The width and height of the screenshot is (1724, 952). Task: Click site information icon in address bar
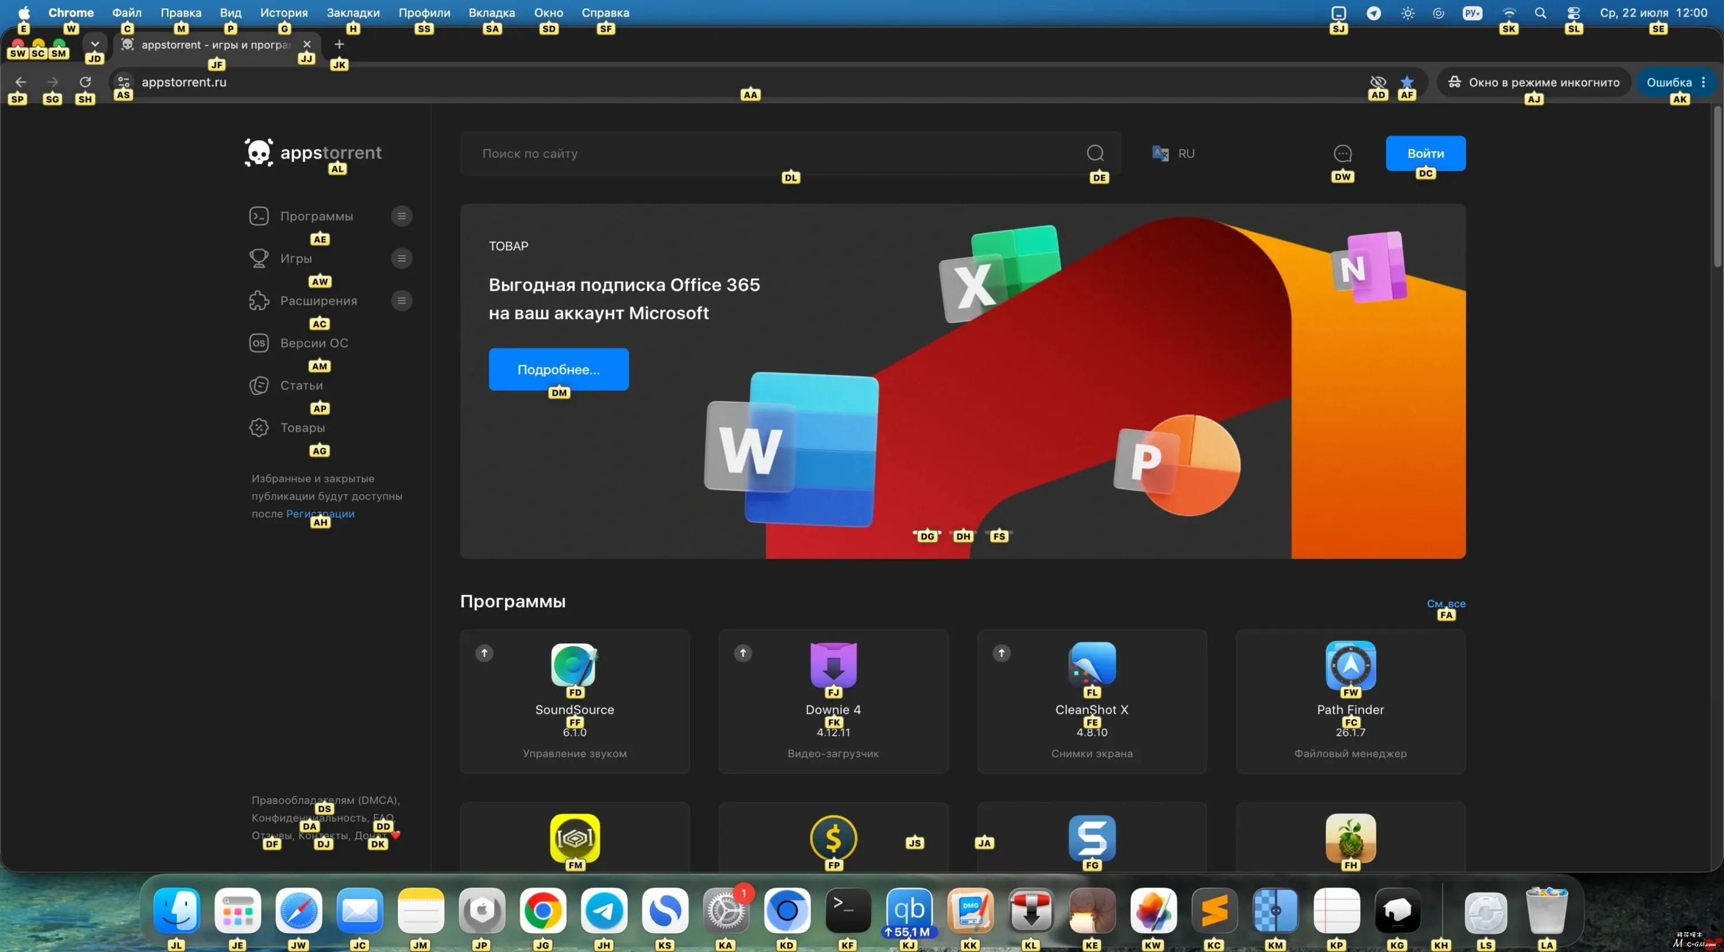(123, 82)
